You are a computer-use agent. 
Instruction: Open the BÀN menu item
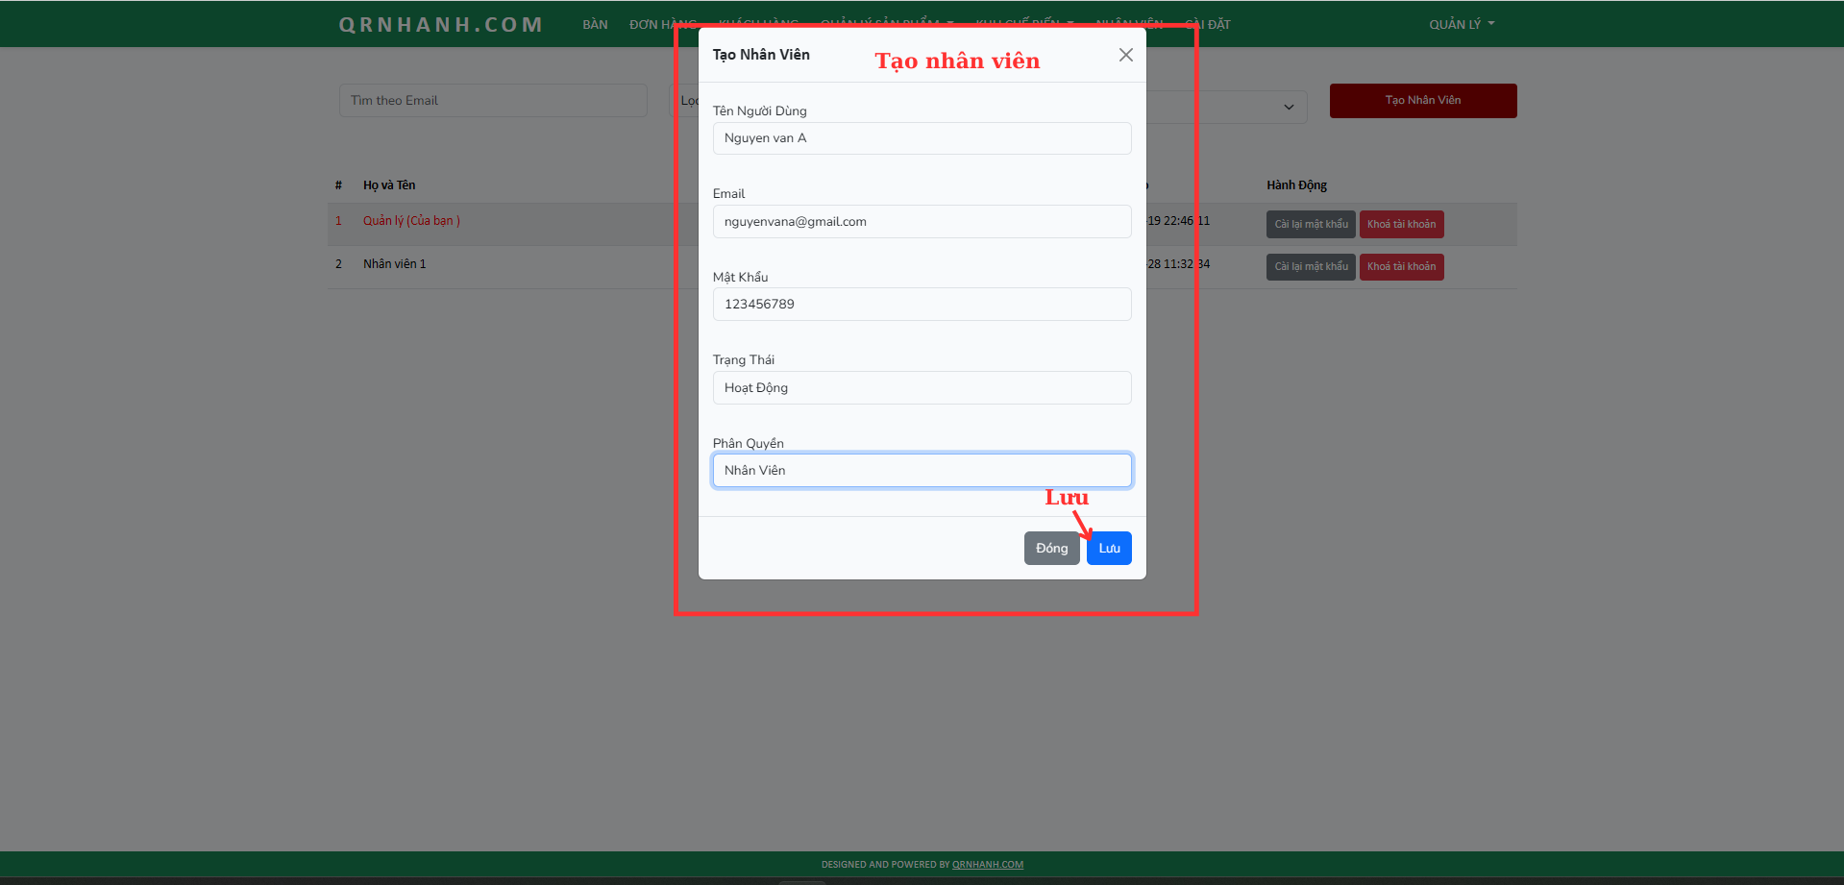pos(595,24)
